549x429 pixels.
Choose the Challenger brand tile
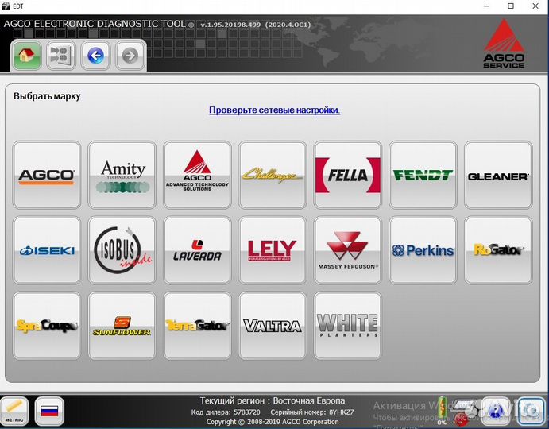click(273, 175)
